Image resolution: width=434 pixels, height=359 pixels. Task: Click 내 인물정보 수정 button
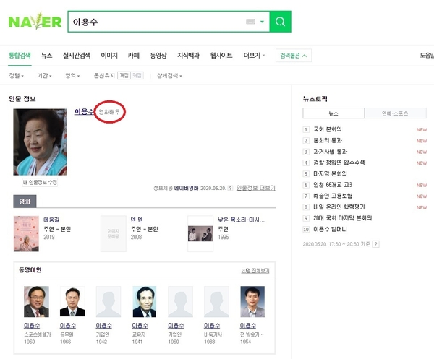tap(40, 183)
